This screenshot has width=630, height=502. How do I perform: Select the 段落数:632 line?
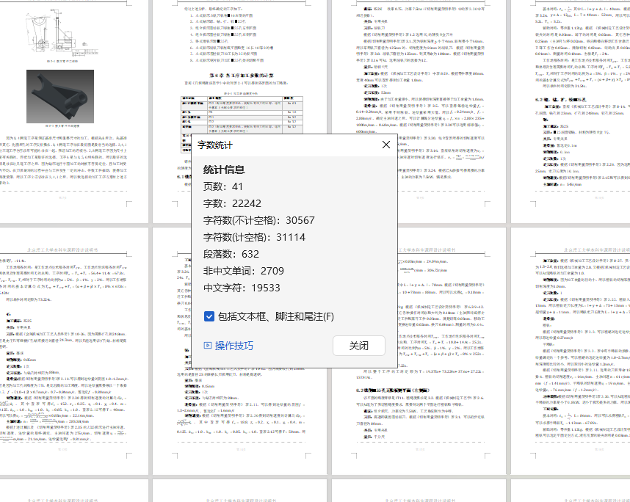231,254
